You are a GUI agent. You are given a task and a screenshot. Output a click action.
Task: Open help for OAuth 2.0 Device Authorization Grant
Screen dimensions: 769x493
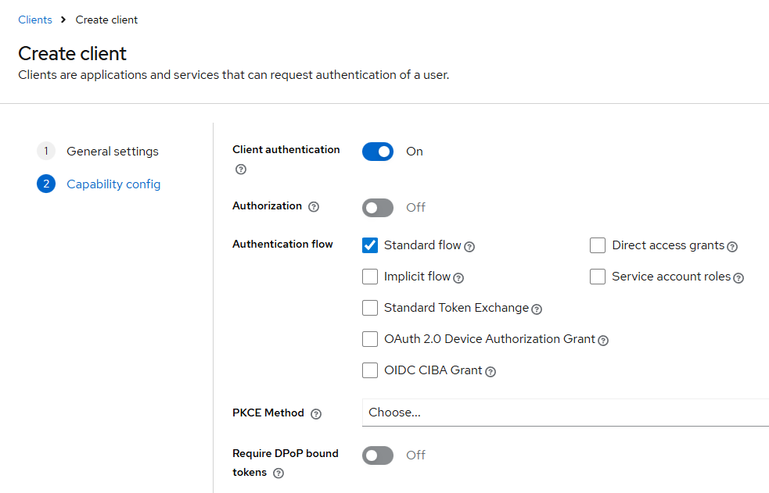coord(603,341)
